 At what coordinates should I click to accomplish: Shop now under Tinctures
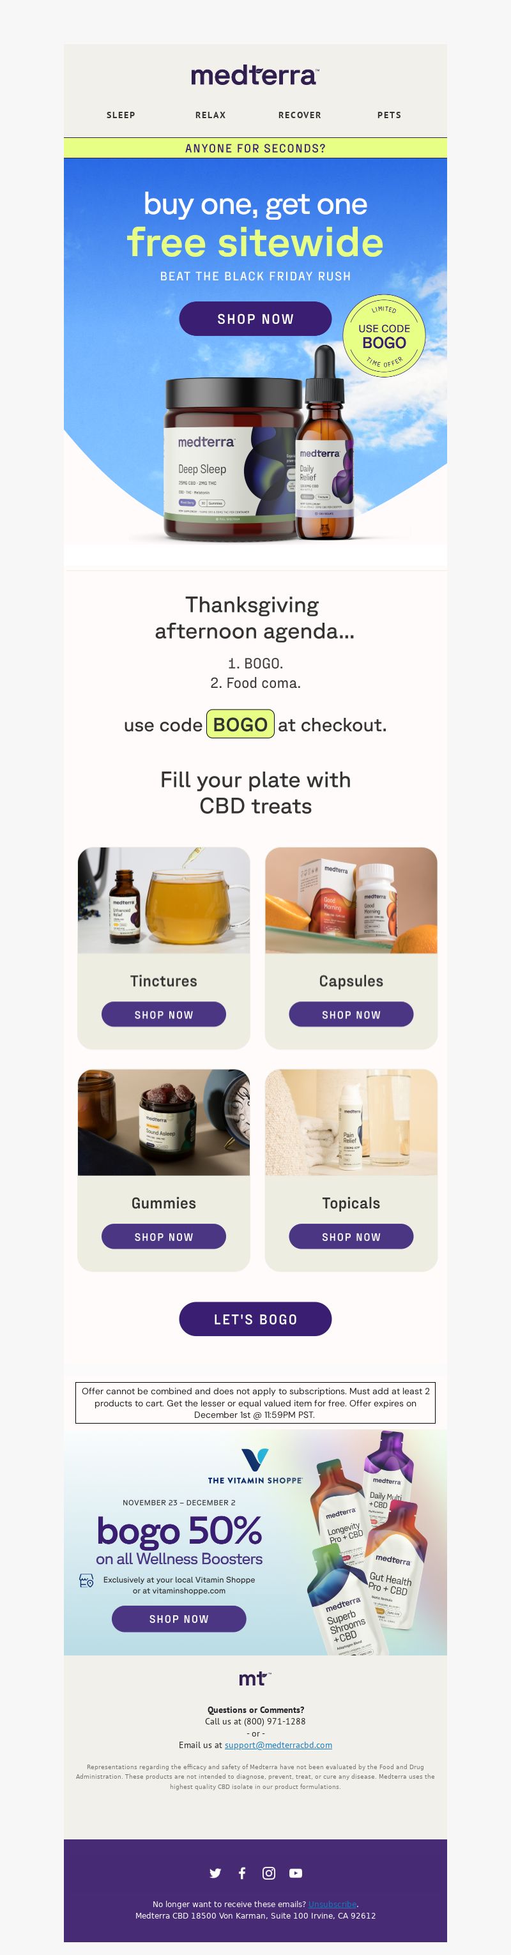pos(164,1015)
